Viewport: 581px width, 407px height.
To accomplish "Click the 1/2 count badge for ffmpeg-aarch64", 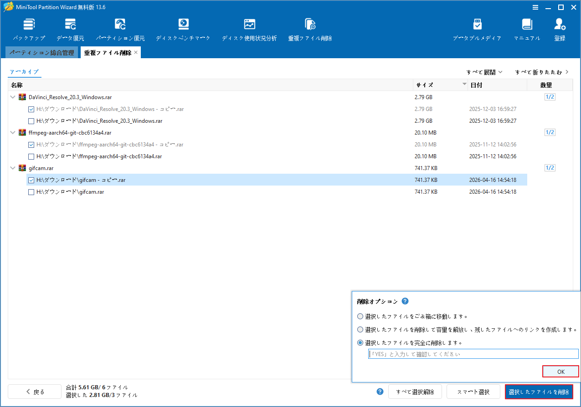I will tap(550, 132).
